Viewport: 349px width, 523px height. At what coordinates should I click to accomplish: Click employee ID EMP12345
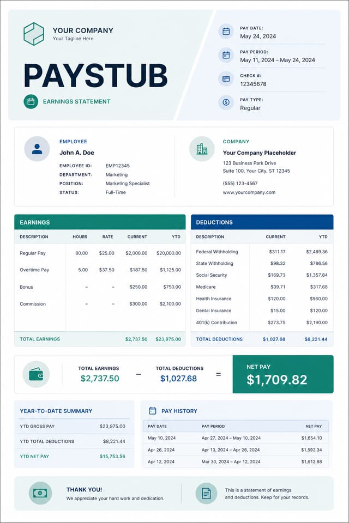118,166
